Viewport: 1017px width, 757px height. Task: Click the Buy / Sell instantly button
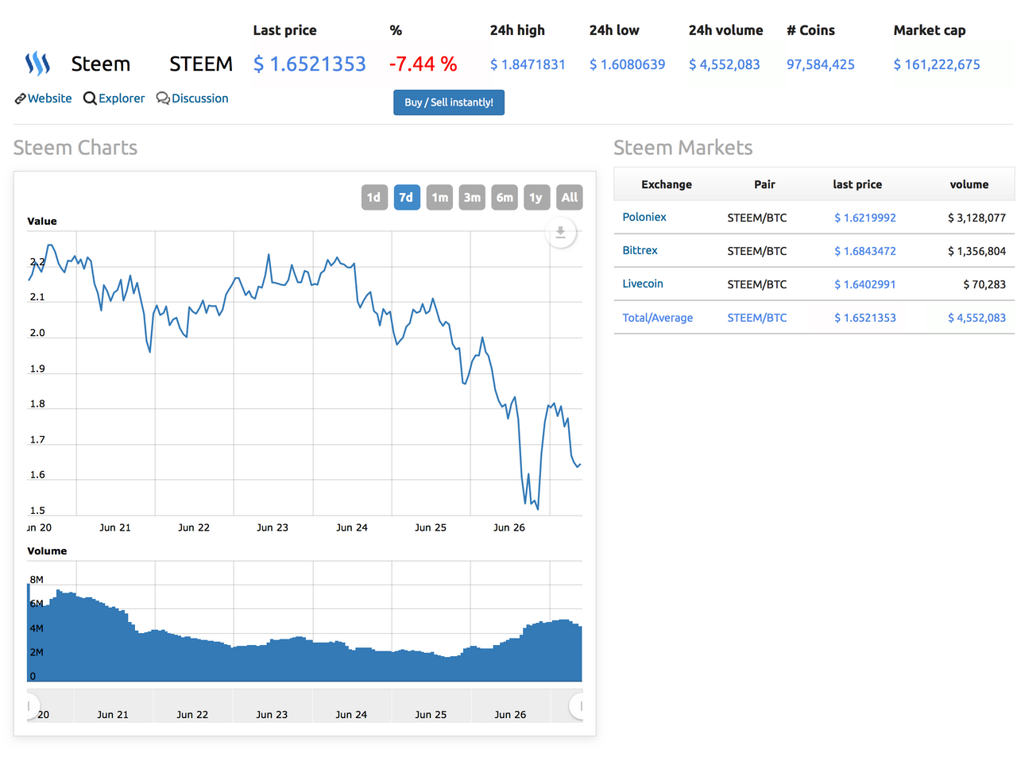pos(449,102)
